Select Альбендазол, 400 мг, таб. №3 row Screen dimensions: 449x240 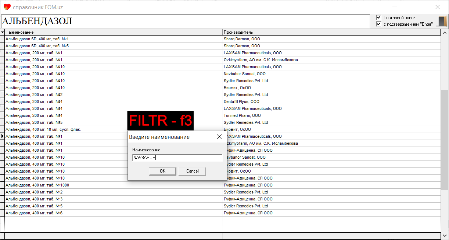114,199
